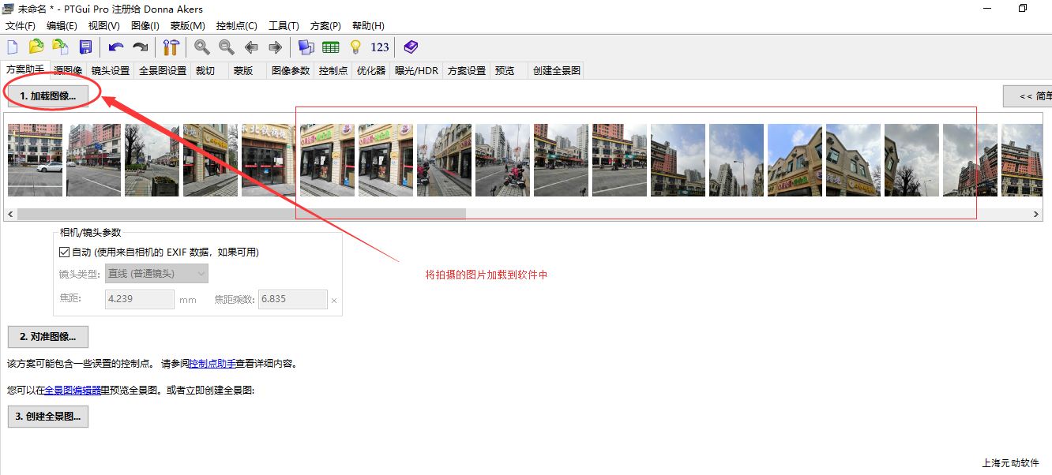Toggle the 自动 EXIF data checkbox
1052x475 pixels.
tap(65, 252)
